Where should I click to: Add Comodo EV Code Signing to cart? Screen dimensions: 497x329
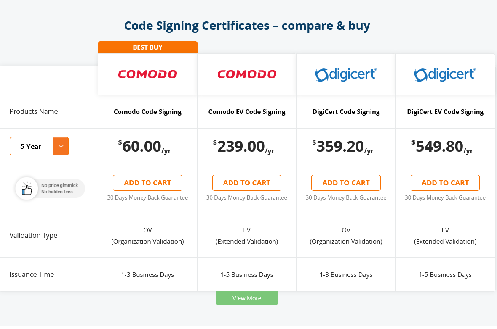247,183
